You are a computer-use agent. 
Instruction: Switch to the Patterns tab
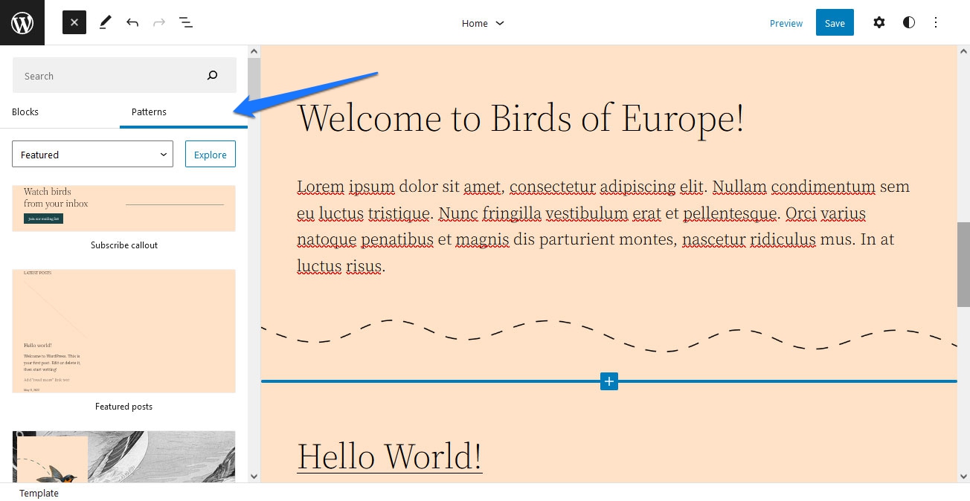click(x=149, y=111)
